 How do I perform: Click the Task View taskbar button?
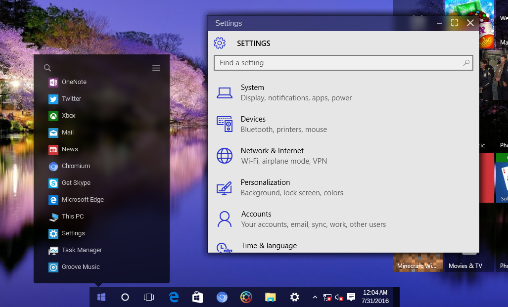click(x=149, y=297)
